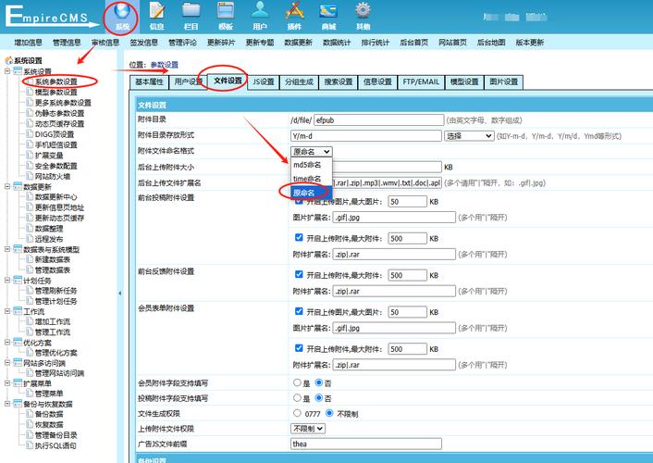The width and height of the screenshot is (653, 463).
Task: Toggle 开启上传图片 under 会员表单附件设置
Action: (x=299, y=311)
